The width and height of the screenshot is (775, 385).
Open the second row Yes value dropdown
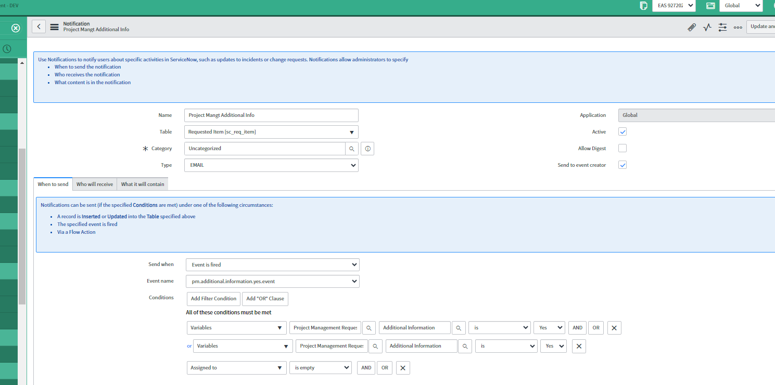point(553,346)
